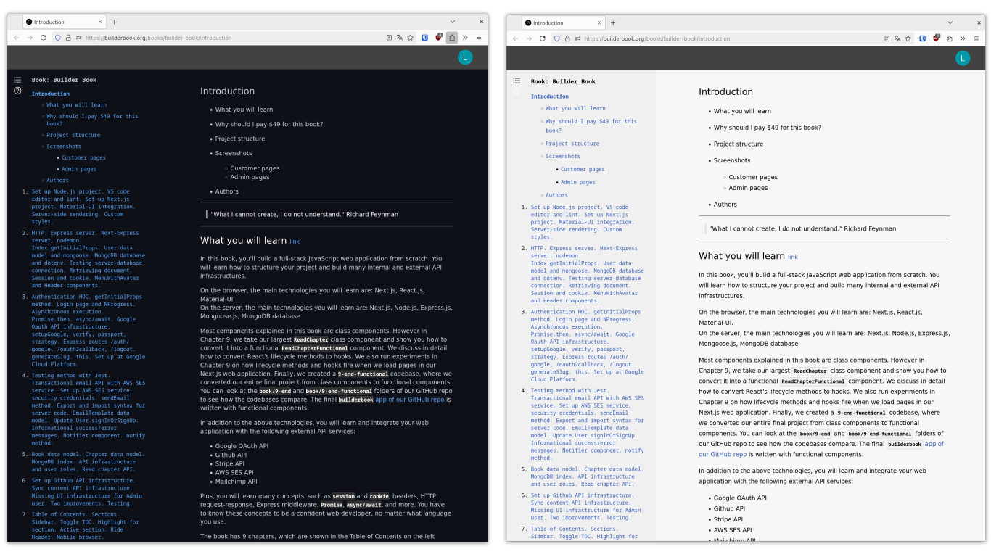Translate this page in the dark window
This screenshot has width=991, height=557.
click(400, 38)
